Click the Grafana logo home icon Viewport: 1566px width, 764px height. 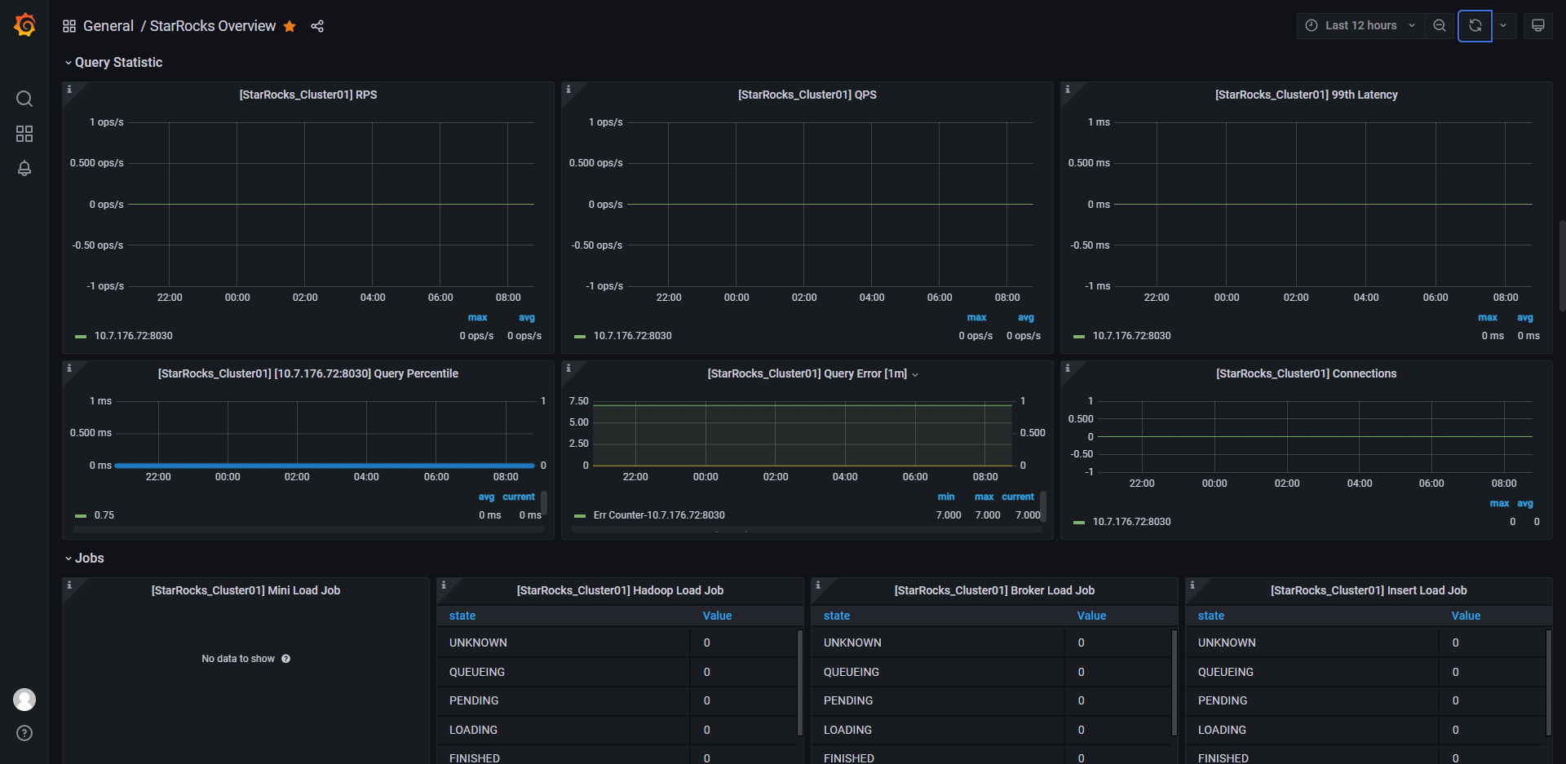[x=24, y=25]
